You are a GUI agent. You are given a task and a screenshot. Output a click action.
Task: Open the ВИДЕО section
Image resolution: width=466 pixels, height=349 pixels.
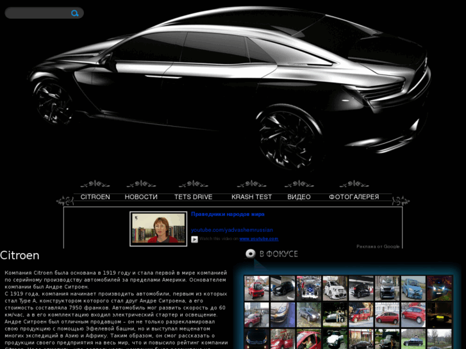(x=299, y=197)
